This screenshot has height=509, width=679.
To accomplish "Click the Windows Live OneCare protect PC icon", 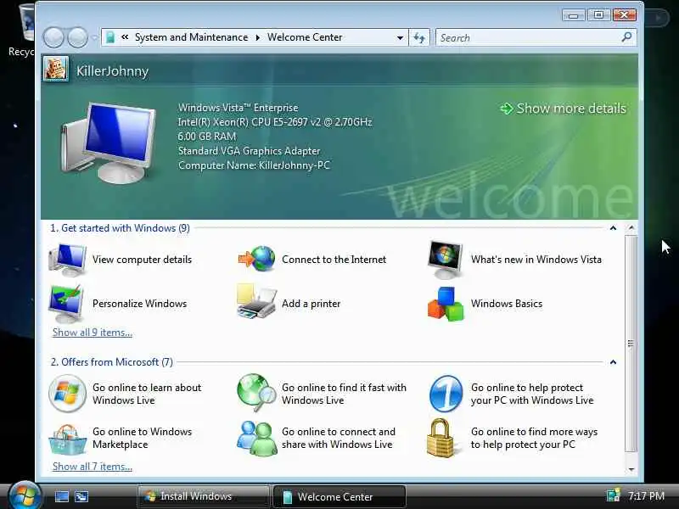I will (446, 394).
